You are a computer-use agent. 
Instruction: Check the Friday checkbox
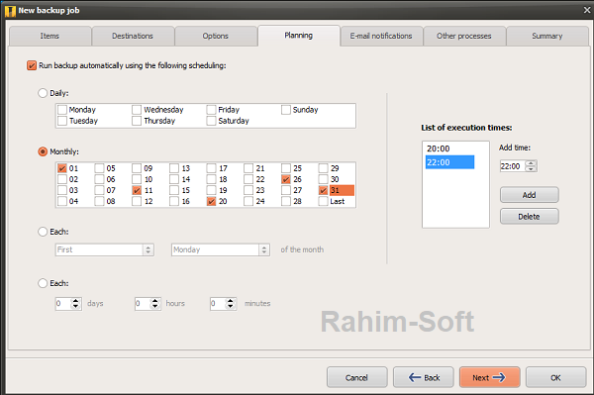tap(211, 110)
